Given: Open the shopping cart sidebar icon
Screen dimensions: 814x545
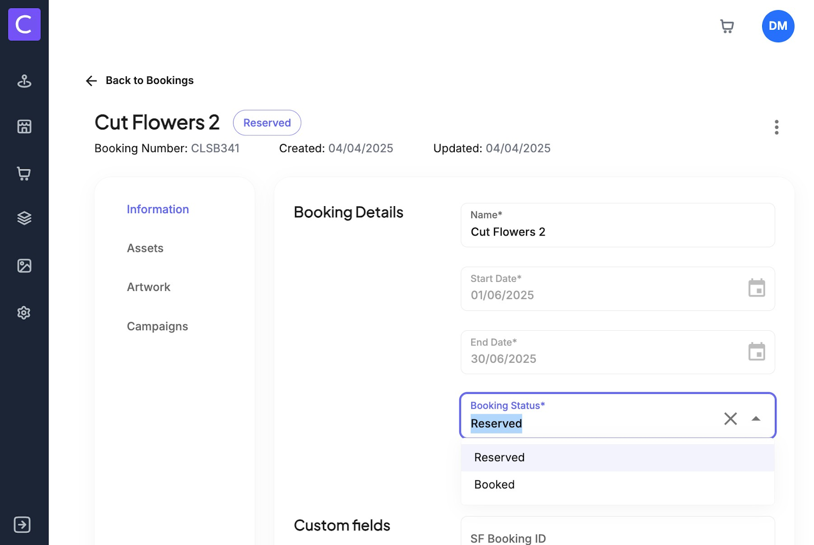Looking at the screenshot, I should click(24, 174).
